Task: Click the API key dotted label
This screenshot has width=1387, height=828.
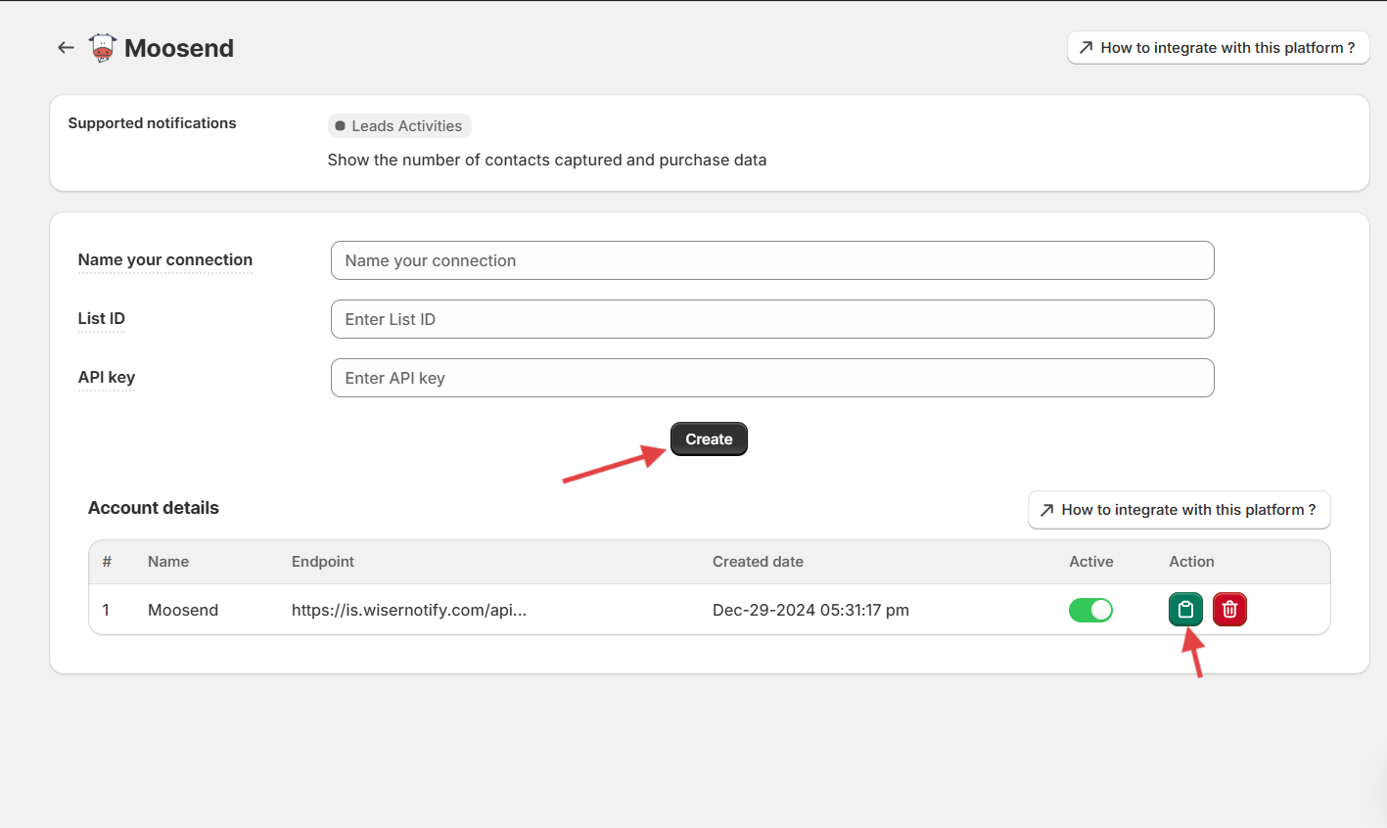Action: 106,377
